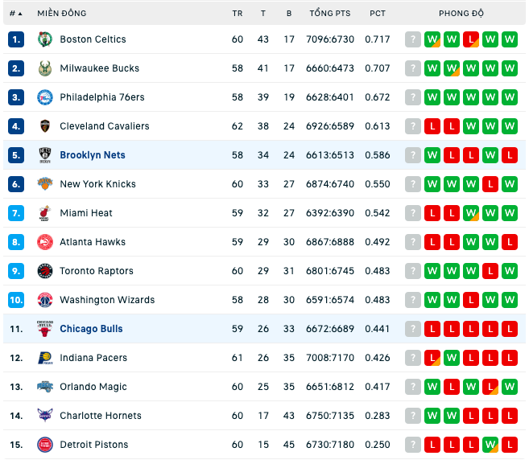The height and width of the screenshot is (464, 529).
Task: Click the Milwaukee Bucks team logo
Action: (45, 68)
